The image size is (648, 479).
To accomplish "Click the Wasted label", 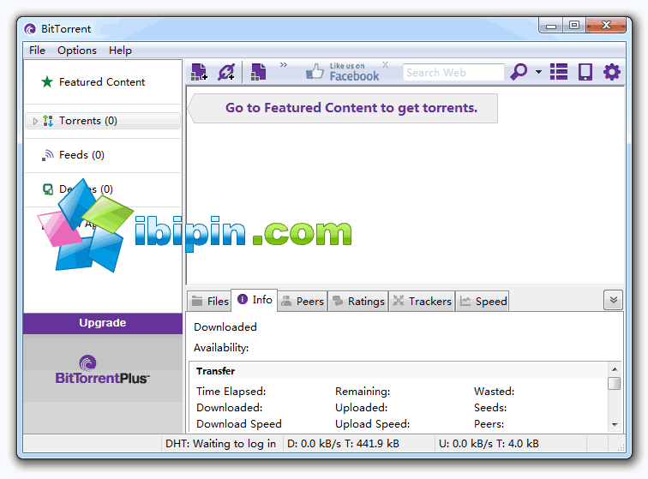I will tap(495, 392).
